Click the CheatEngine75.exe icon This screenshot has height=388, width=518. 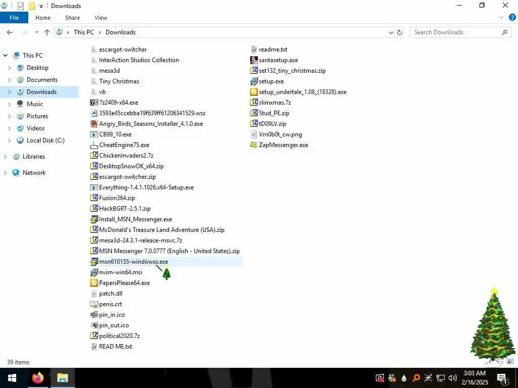click(x=94, y=145)
